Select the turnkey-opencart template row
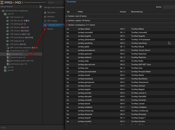This screenshot has width=175, height=130. pyautogui.click(x=120, y=54)
